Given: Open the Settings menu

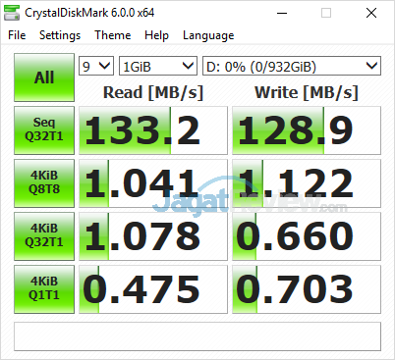Looking at the screenshot, I should [60, 35].
